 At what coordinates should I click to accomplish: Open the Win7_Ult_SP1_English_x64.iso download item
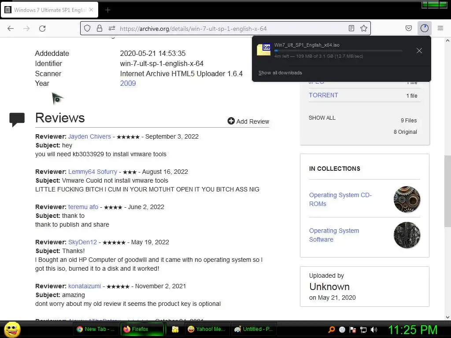click(334, 50)
